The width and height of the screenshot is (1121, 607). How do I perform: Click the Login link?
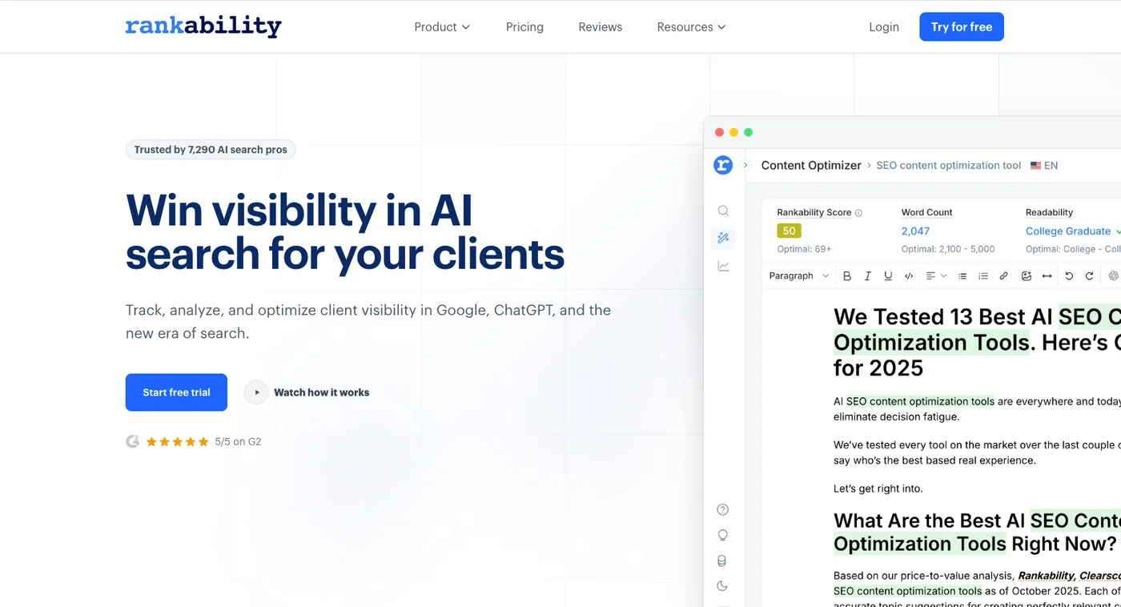(884, 27)
